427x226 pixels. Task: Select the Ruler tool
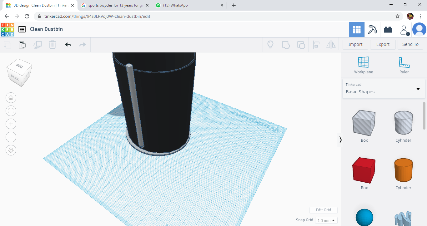click(404, 65)
